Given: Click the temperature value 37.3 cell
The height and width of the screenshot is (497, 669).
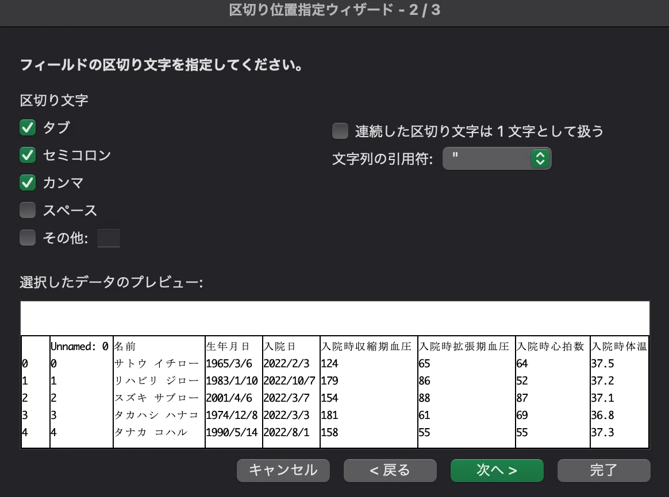Looking at the screenshot, I should tap(602, 432).
